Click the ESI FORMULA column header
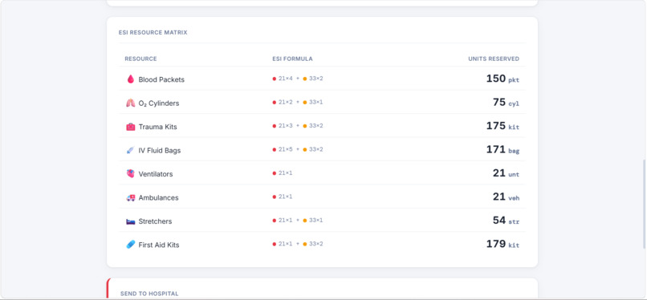Image resolution: width=647 pixels, height=300 pixels. tap(292, 59)
